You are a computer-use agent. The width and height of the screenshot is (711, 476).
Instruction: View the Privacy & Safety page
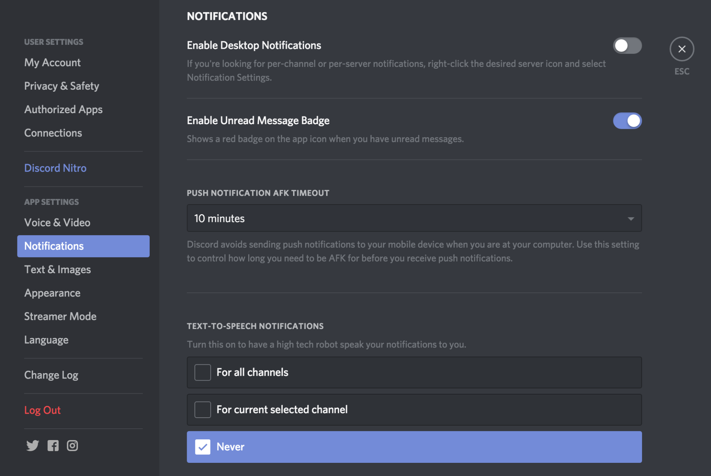[62, 86]
